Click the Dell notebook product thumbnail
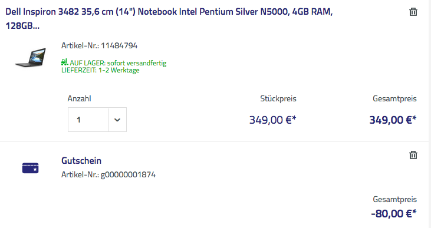Image resolution: width=431 pixels, height=228 pixels. coord(31,57)
